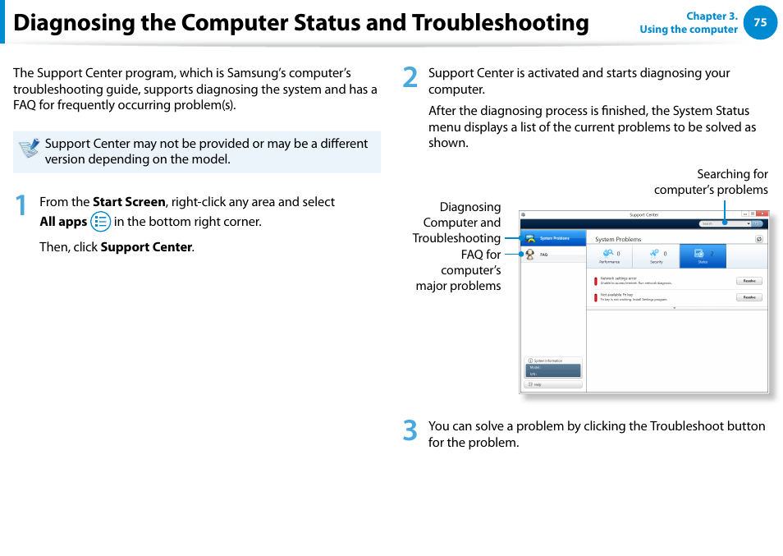
Task: Click Resolve for Not available Fn key
Action: pyautogui.click(x=750, y=297)
